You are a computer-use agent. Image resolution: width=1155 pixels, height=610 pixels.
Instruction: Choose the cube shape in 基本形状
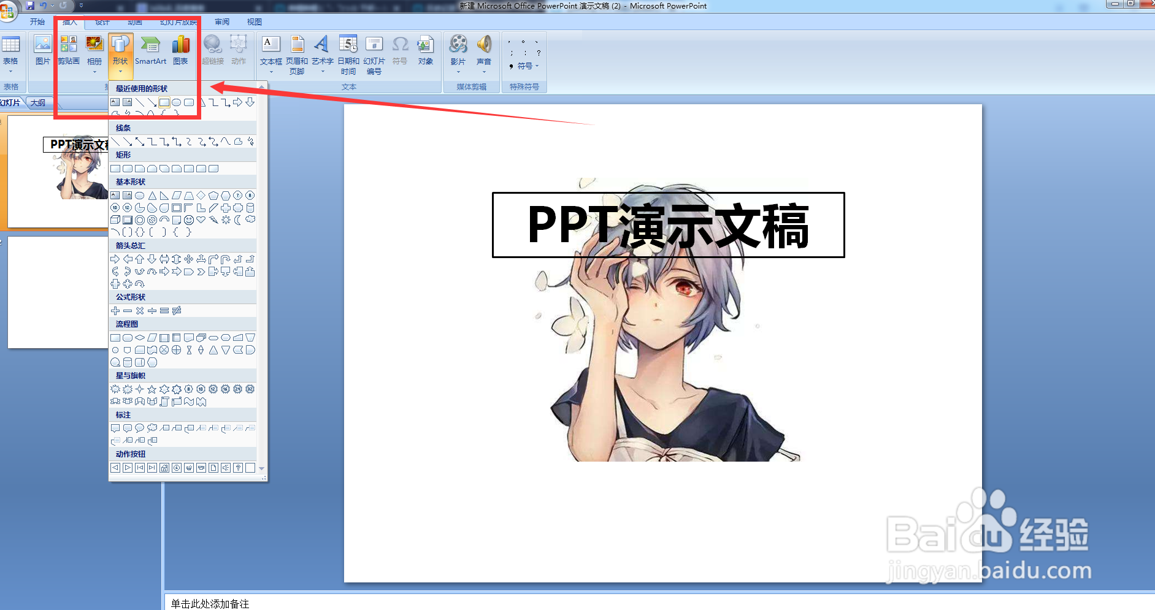coord(115,220)
